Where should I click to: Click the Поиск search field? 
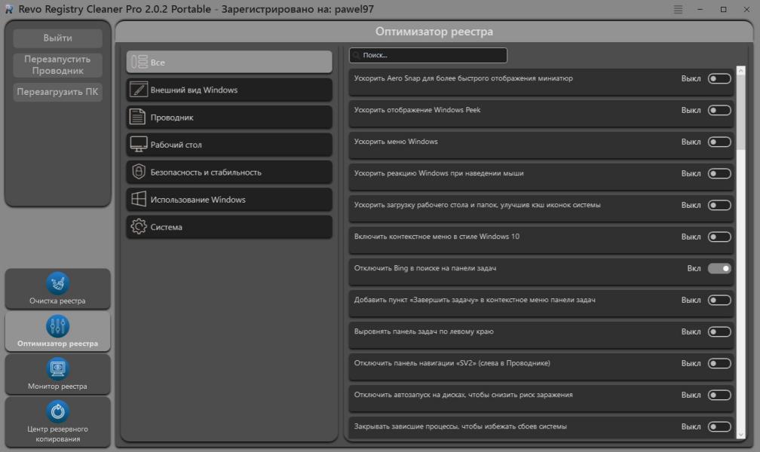pos(430,56)
